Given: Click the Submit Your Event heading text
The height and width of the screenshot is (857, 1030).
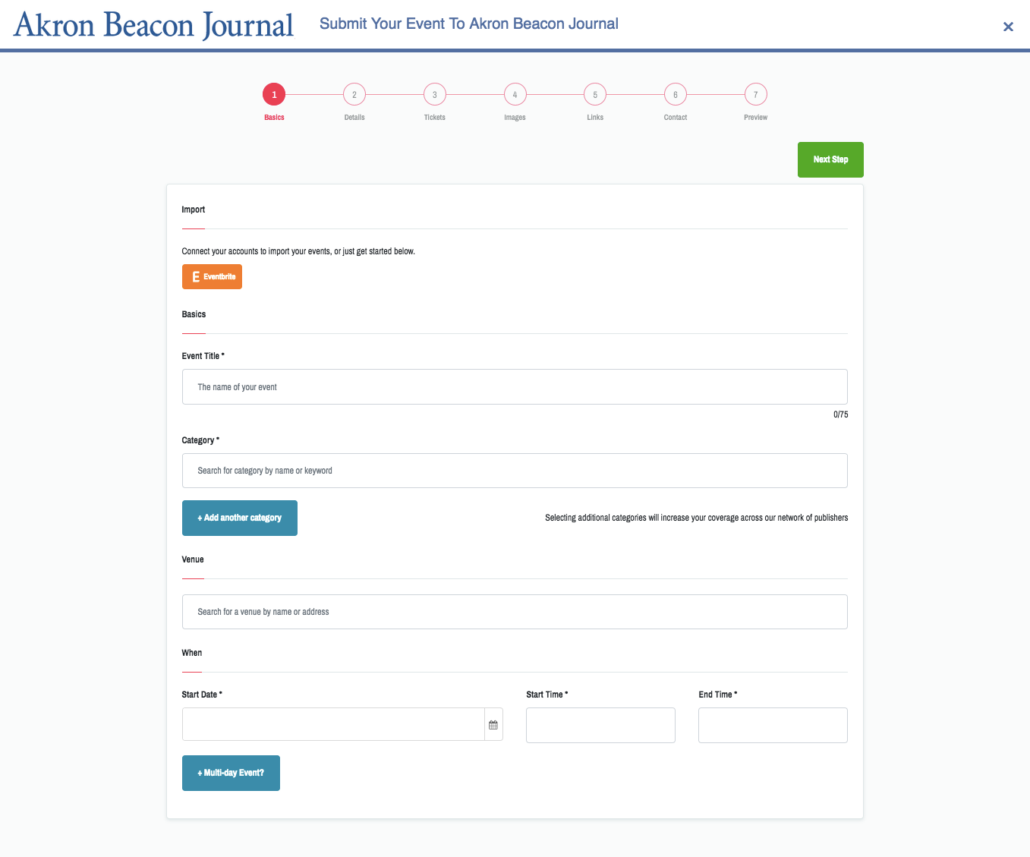Looking at the screenshot, I should coord(469,24).
